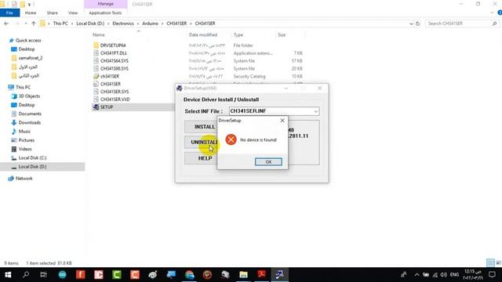This screenshot has width=502, height=282.
Task: Sort files by Name column
Action: 99,34
